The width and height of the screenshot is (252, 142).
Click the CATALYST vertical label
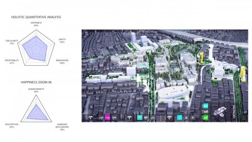click(234, 112)
